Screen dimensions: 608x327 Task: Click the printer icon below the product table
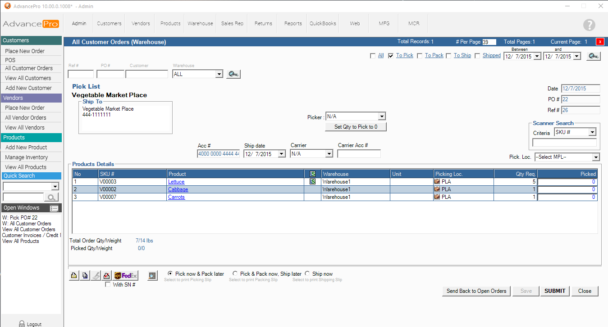tap(74, 276)
